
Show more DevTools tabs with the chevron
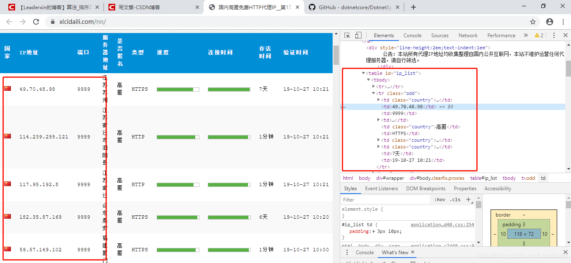pyautogui.click(x=526, y=36)
